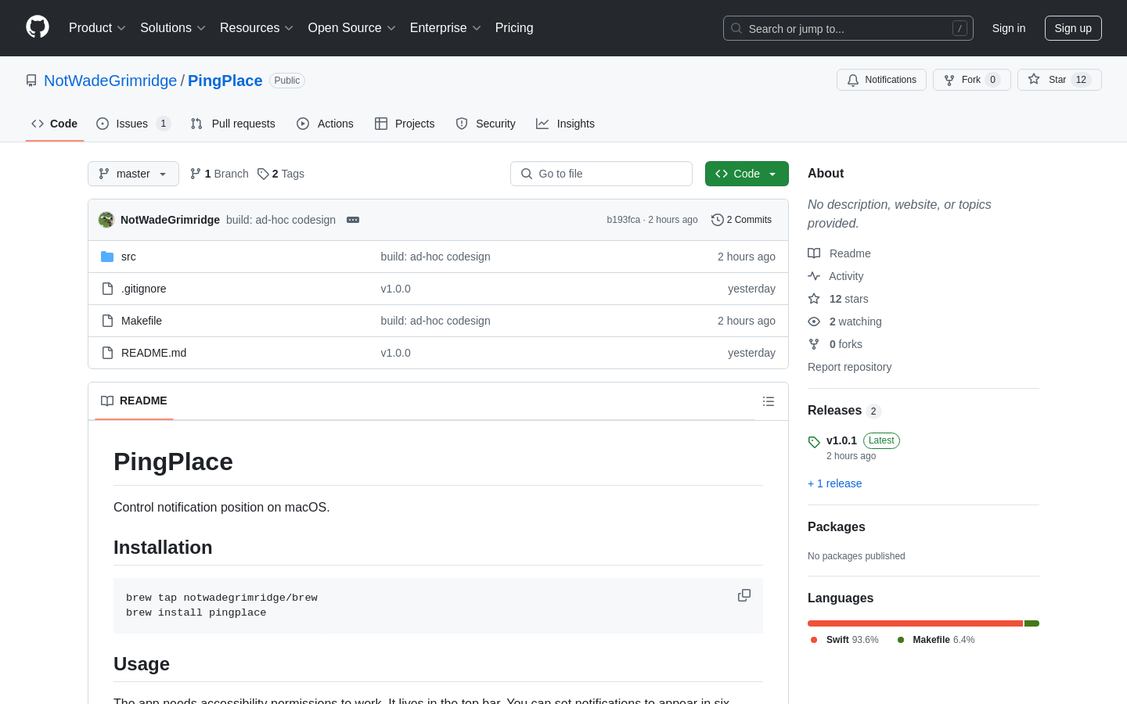Open the master branch dropdown
The image size is (1127, 704).
tap(133, 174)
